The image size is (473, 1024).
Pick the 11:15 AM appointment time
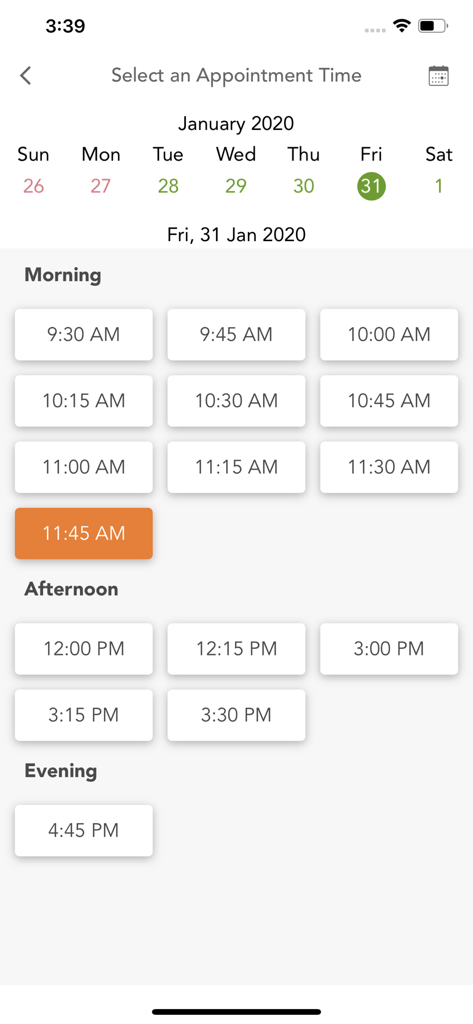click(236, 467)
